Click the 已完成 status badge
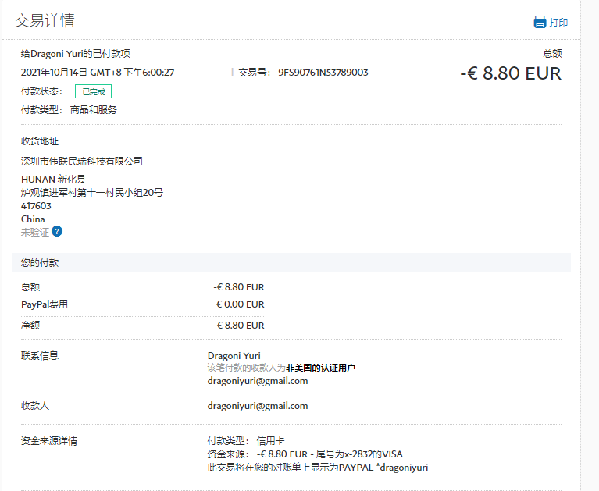Viewport: 599px width, 491px height. click(x=93, y=91)
